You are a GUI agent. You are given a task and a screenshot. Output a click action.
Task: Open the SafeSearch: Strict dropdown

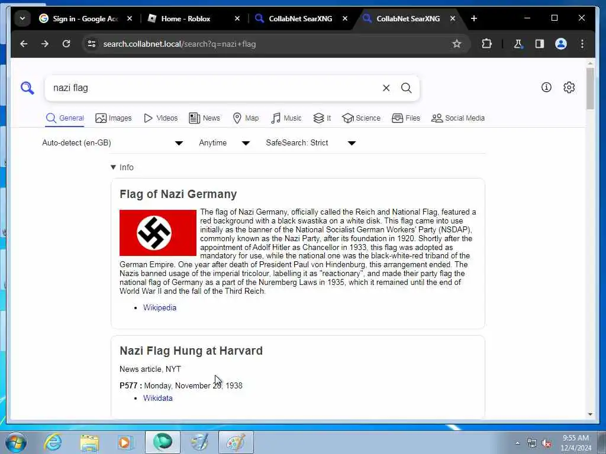pos(311,143)
